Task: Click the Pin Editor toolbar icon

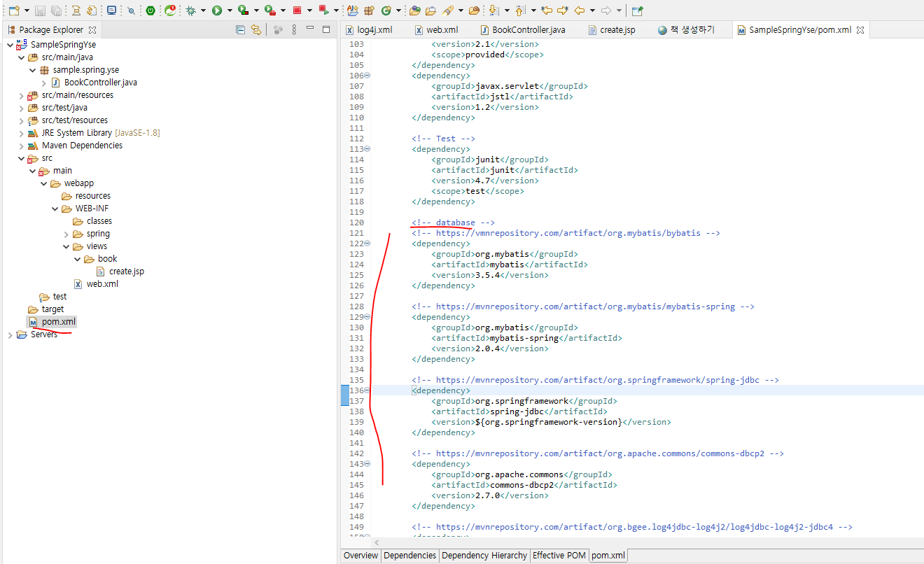Action: [x=637, y=10]
